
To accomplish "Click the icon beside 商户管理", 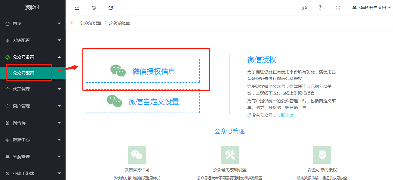I will tap(8, 106).
